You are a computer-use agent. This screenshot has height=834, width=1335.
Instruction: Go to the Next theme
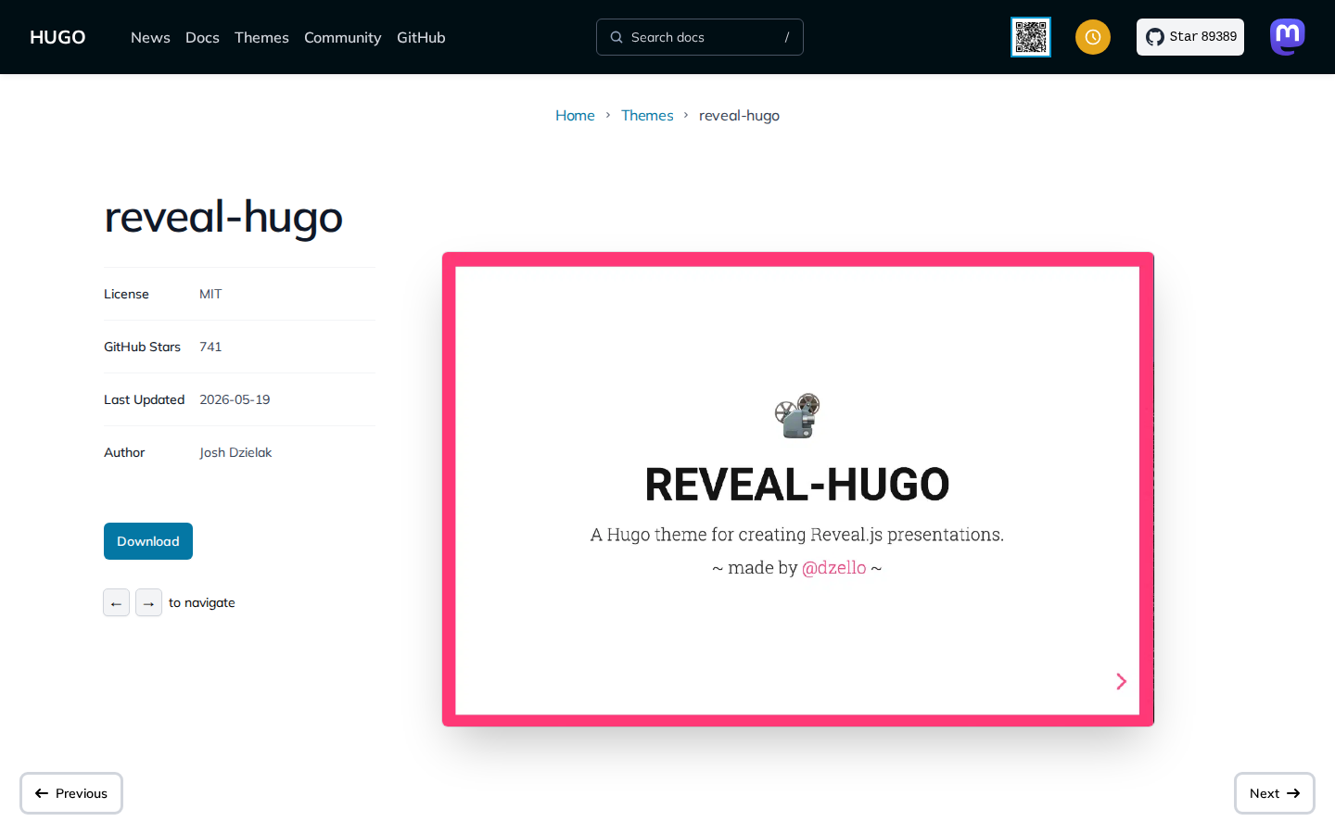(1275, 793)
